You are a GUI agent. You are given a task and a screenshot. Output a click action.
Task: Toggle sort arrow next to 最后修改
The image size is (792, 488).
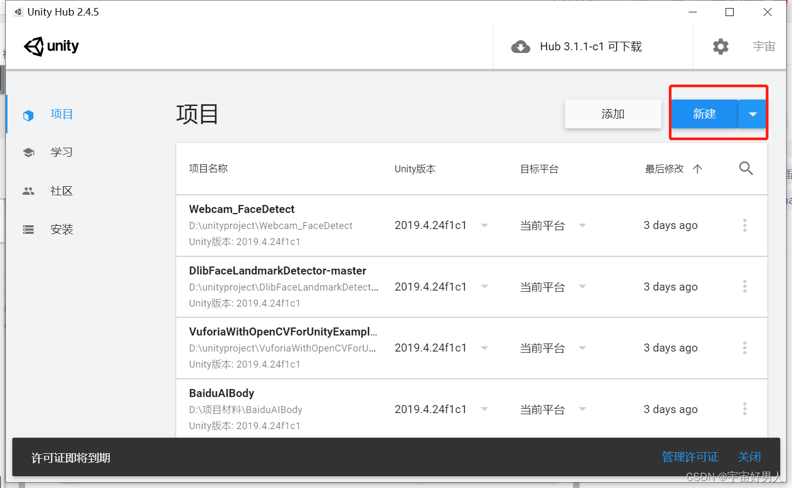tap(697, 169)
